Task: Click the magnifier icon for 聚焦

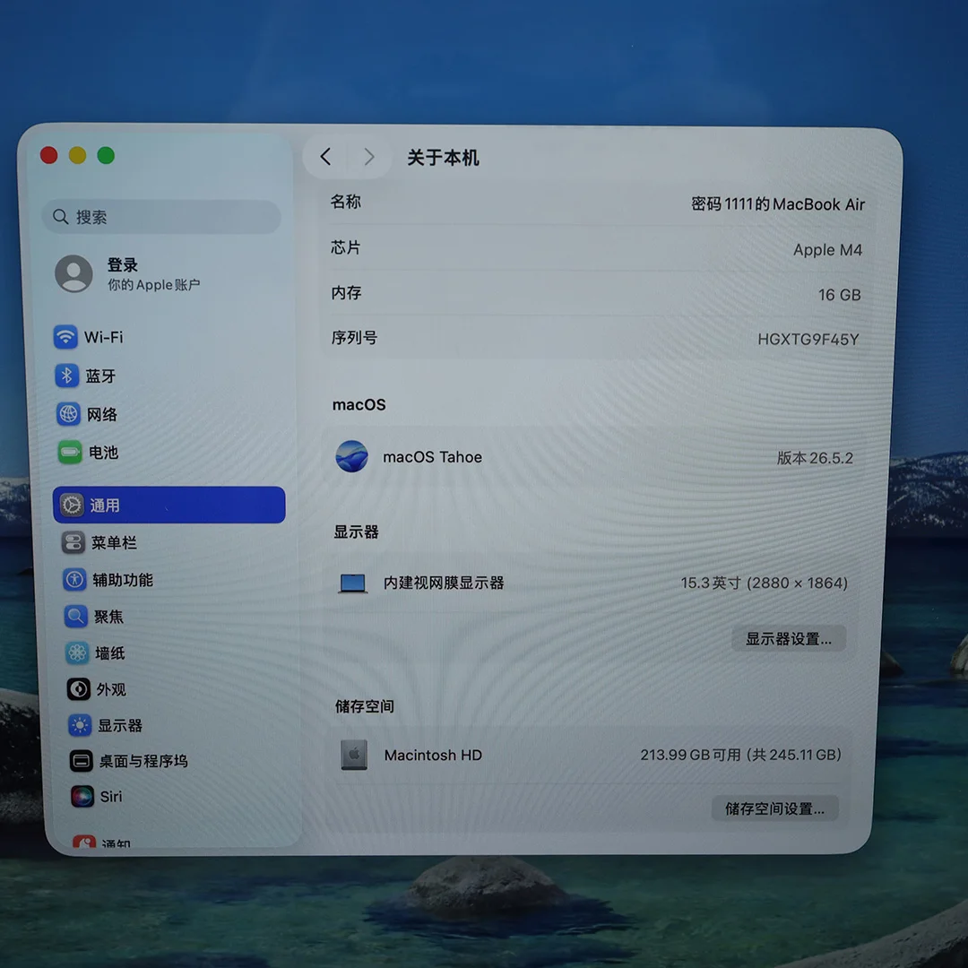Action: (x=76, y=616)
